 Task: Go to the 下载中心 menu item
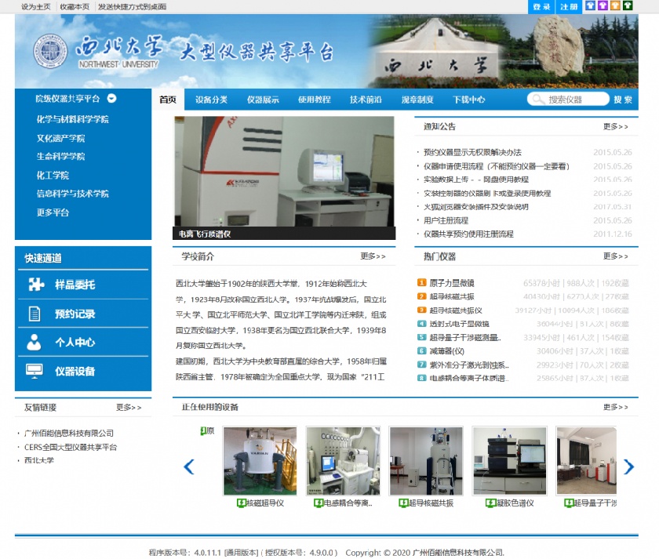[468, 100]
